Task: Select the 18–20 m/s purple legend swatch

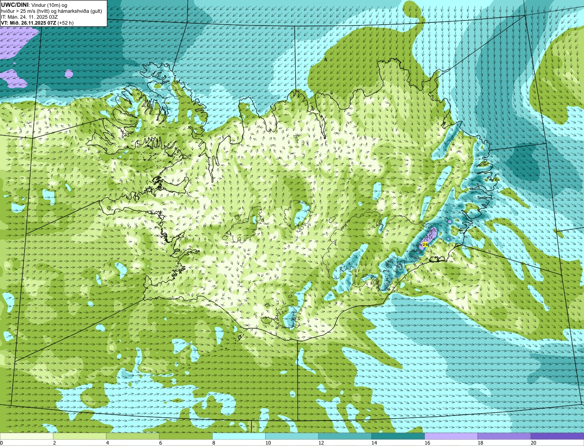Action: click(504, 436)
